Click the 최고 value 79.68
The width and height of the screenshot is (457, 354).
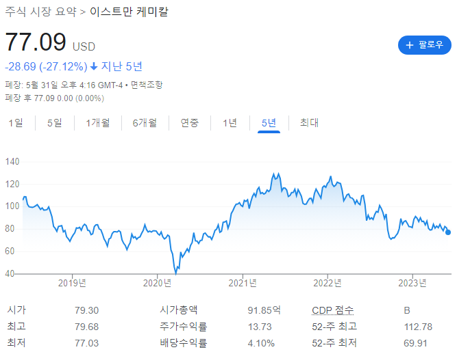[x=86, y=327]
